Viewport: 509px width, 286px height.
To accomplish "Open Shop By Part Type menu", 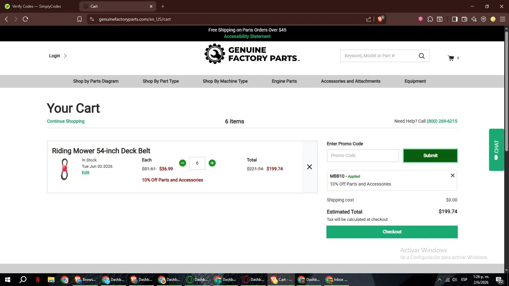I will point(161,81).
